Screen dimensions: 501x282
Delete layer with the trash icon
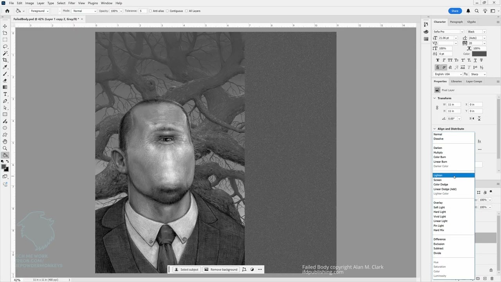click(492, 278)
